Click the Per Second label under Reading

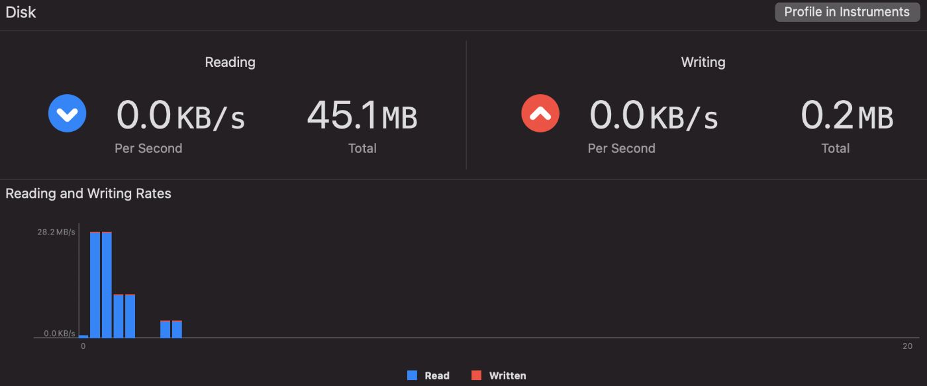(148, 148)
